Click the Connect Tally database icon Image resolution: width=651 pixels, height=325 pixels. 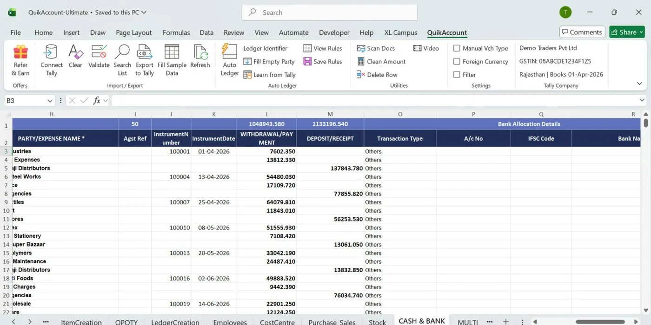point(51,52)
